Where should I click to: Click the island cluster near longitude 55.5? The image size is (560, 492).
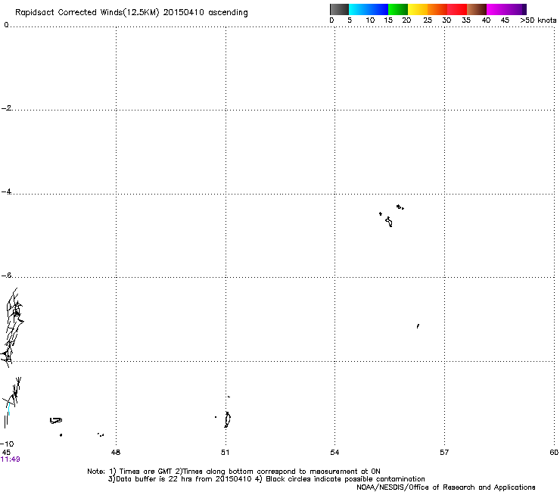point(391,216)
